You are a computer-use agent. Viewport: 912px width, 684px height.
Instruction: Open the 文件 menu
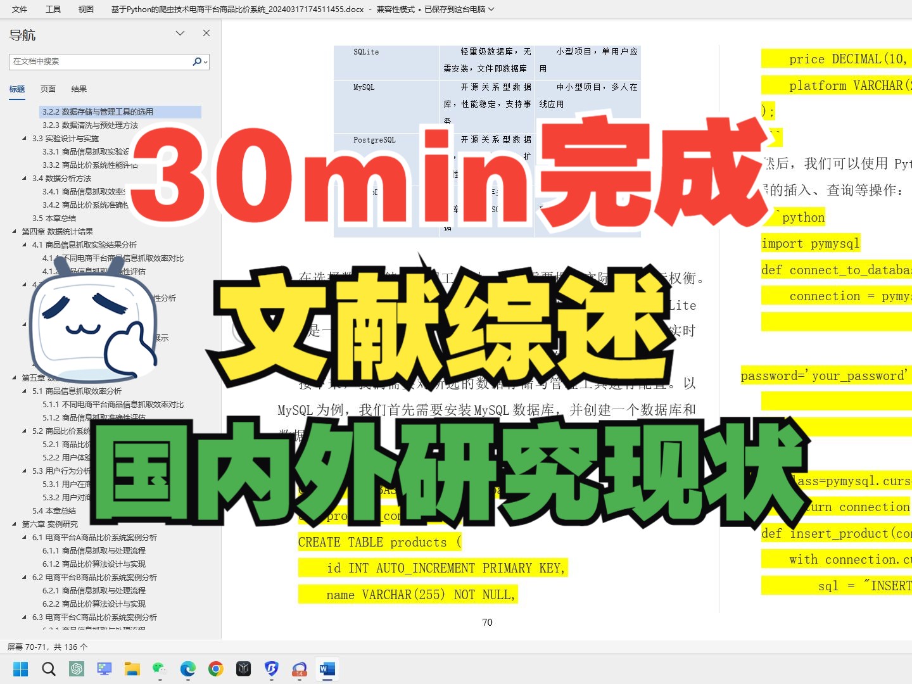click(19, 9)
